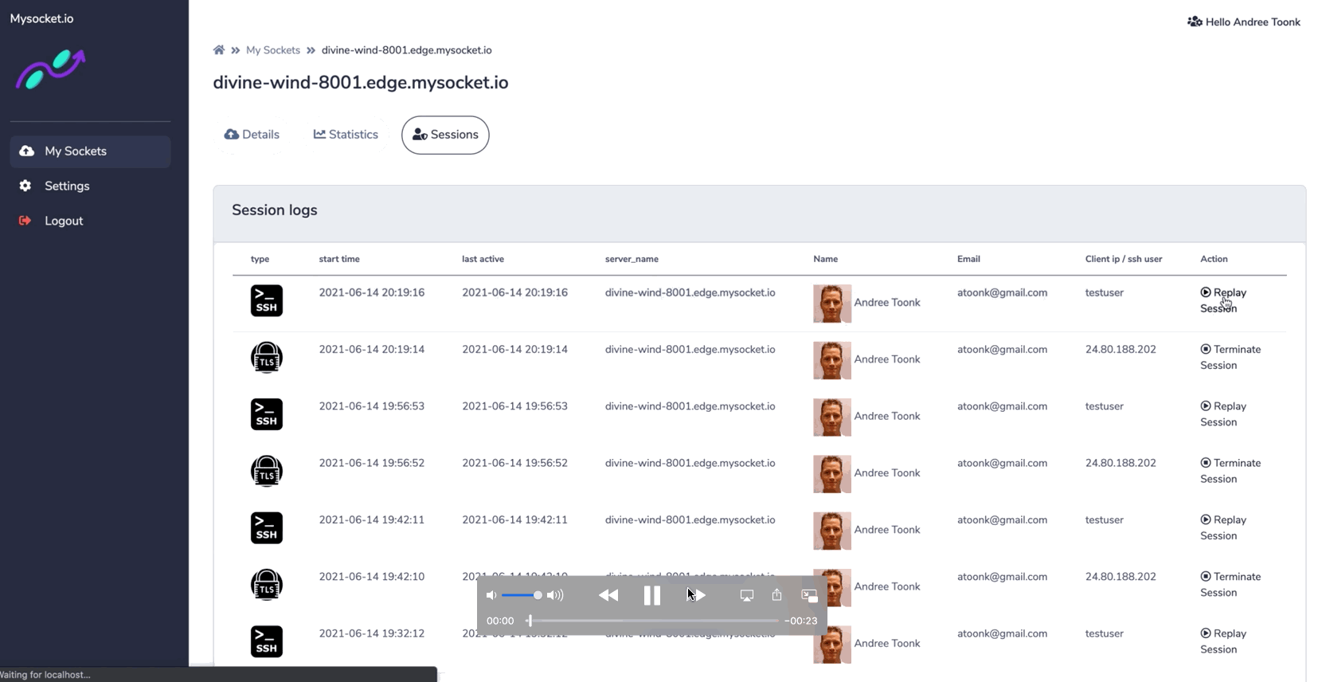Click the SSH icon for the 19:42:11 session

coord(267,528)
